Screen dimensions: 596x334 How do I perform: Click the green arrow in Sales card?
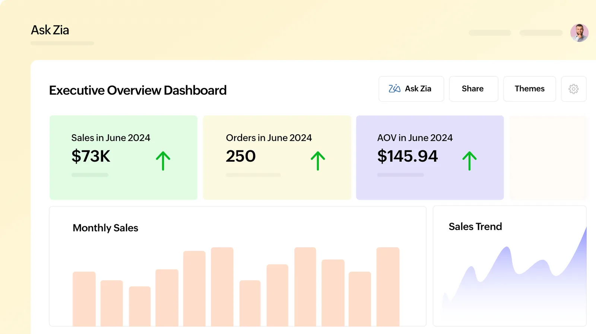coord(163,161)
